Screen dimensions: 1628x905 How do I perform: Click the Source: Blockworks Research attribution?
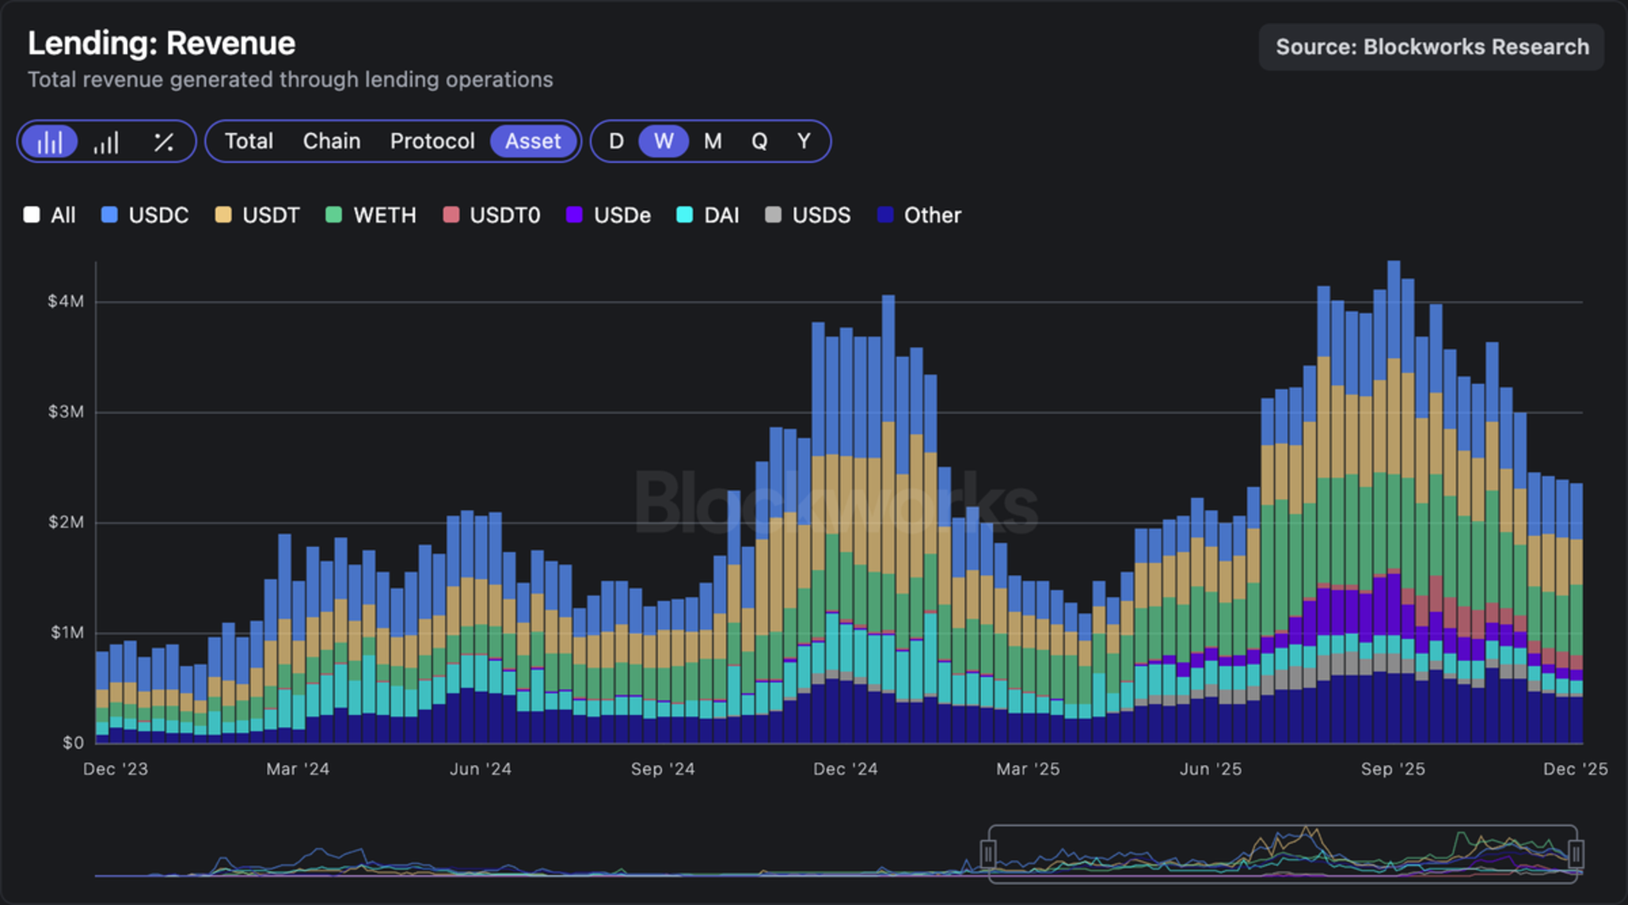[x=1430, y=47]
